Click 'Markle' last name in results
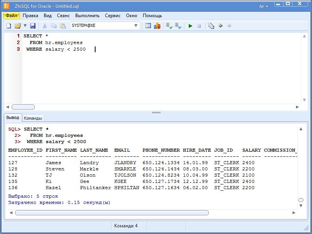 point(89,169)
